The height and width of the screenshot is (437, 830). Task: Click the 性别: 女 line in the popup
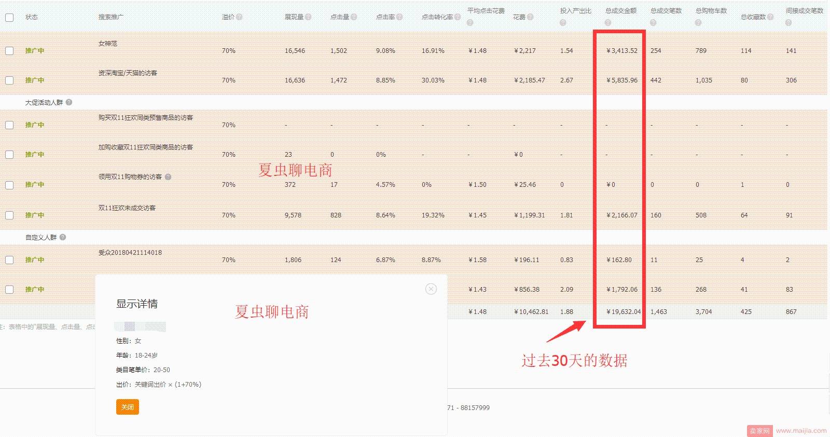pos(129,341)
